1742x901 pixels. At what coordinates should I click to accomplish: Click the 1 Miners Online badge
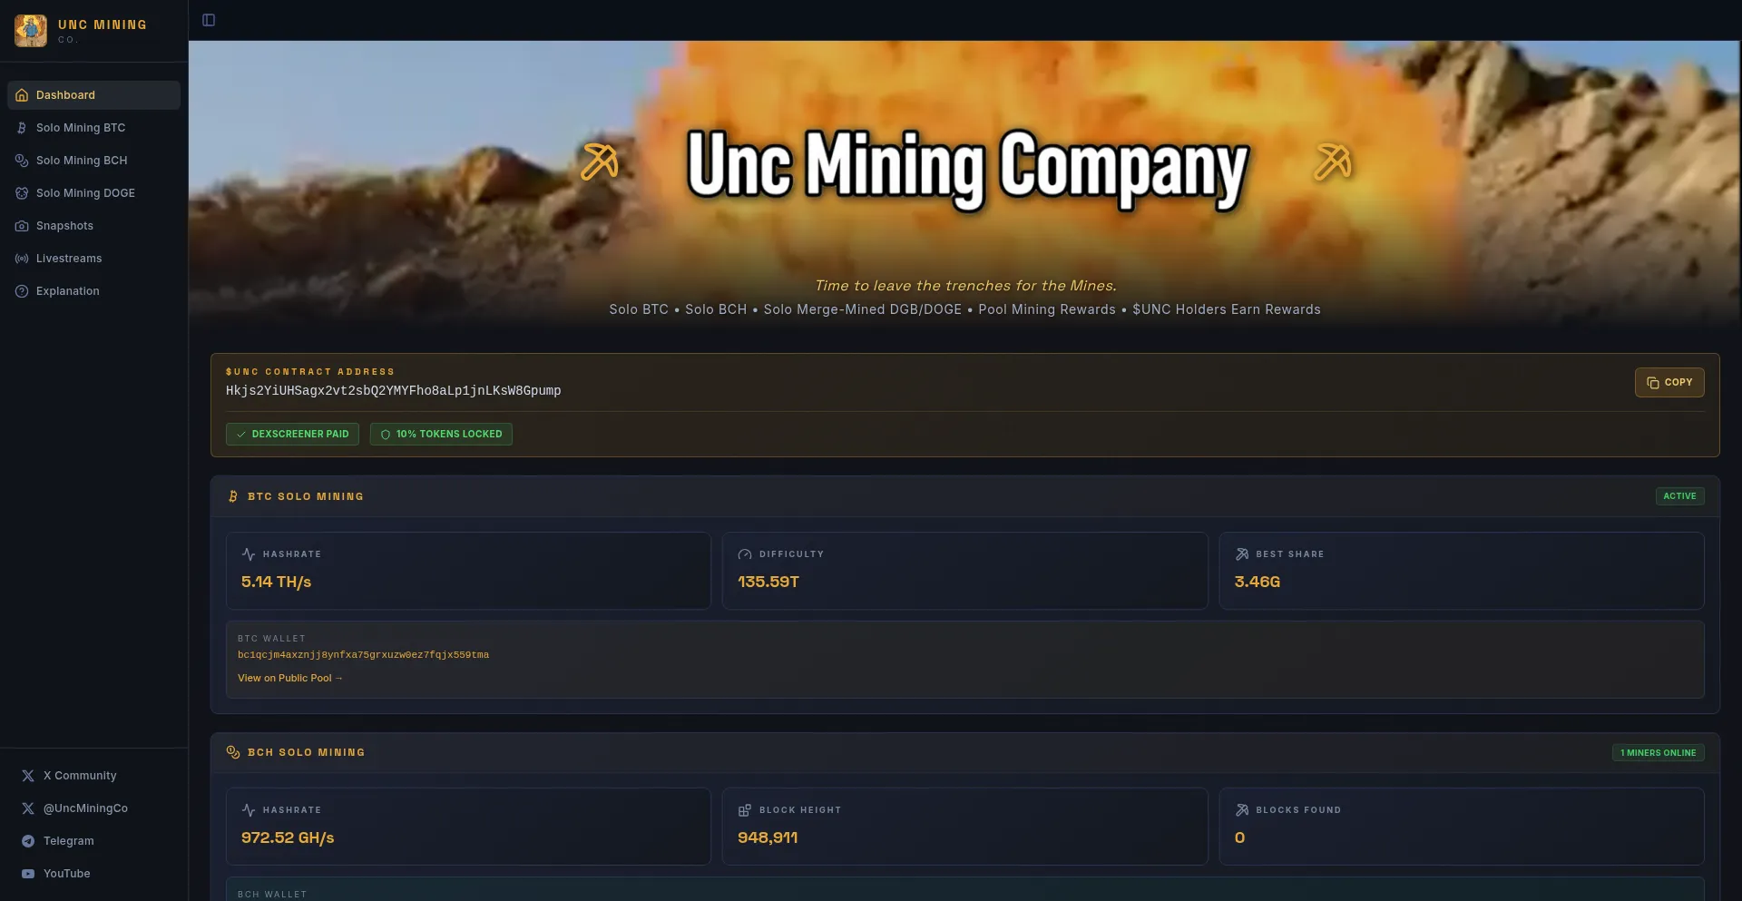coord(1658,753)
